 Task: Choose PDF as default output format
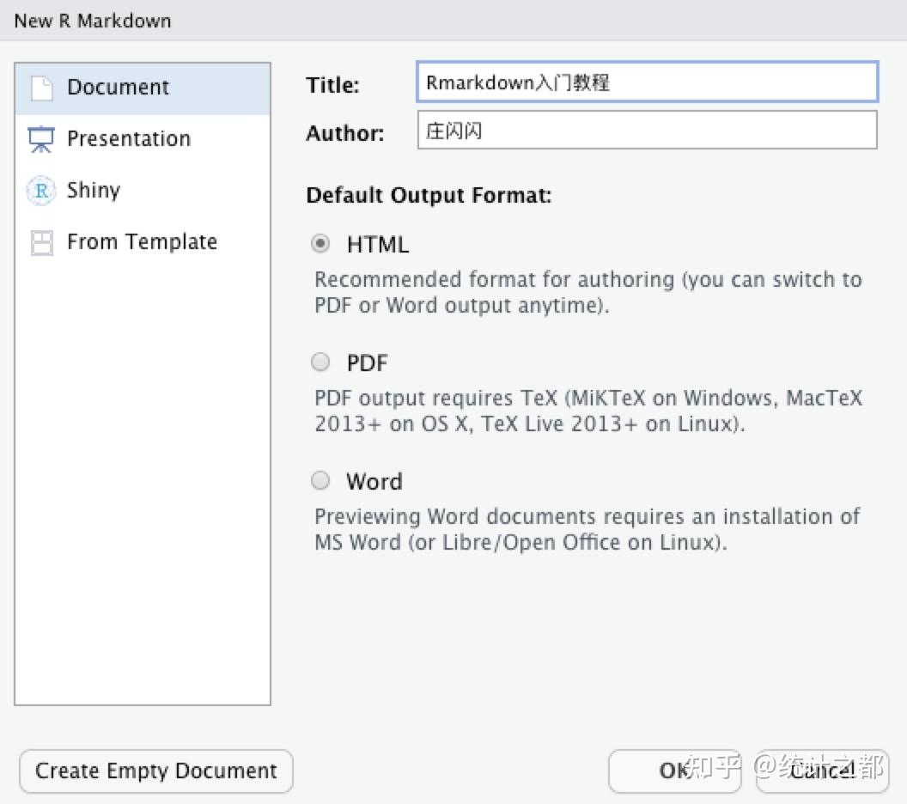pyautogui.click(x=320, y=362)
